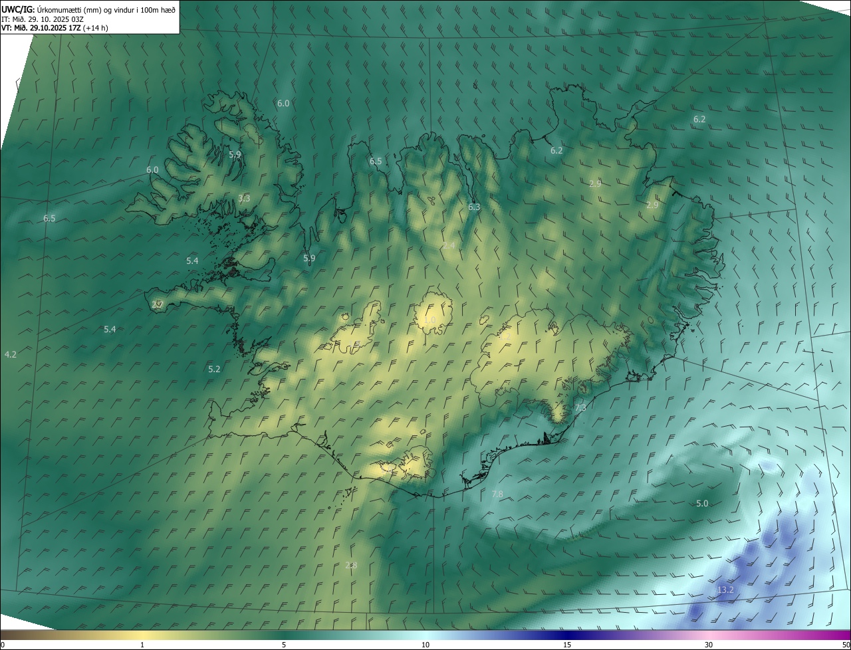Viewport: 851px width, 650px height.
Task: Click the 3.3 value label on the map
Action: (244, 198)
